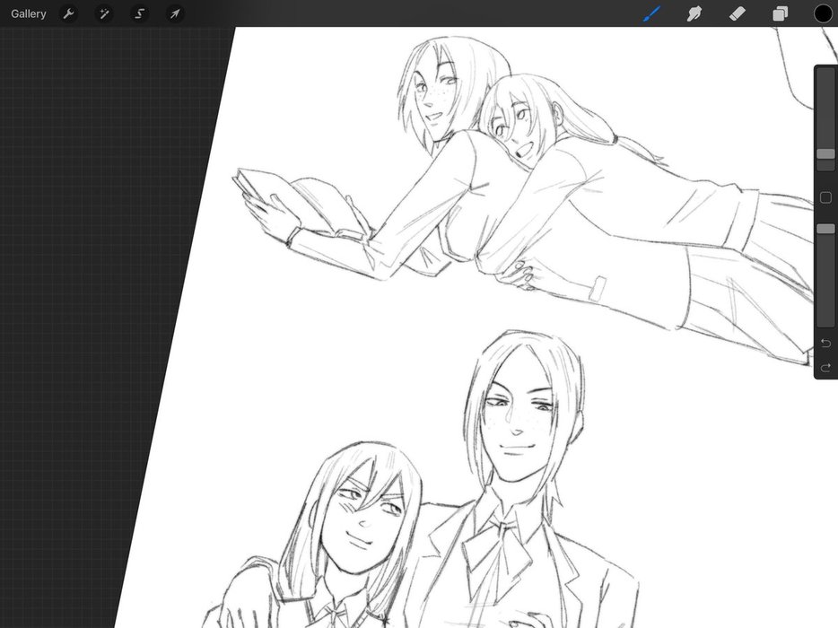Select the Brush tool

(651, 13)
